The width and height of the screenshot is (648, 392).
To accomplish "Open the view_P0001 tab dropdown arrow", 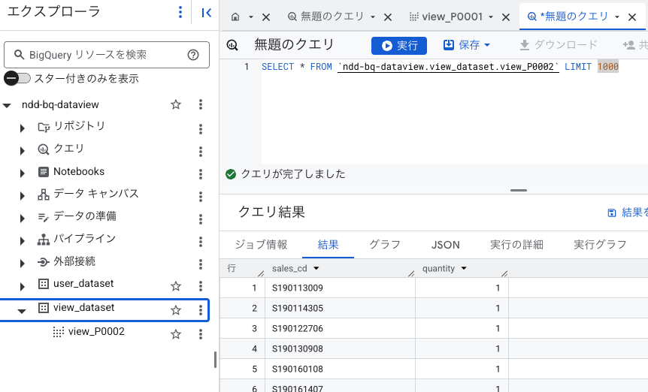I will (x=491, y=17).
